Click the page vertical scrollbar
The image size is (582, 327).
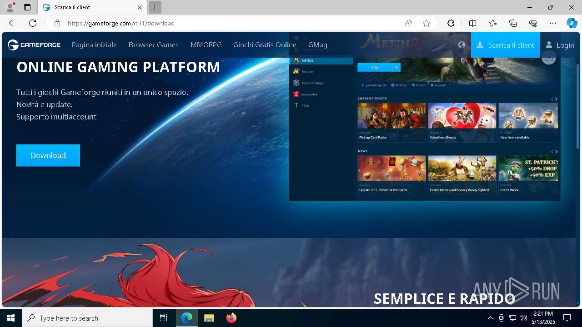coord(578,107)
